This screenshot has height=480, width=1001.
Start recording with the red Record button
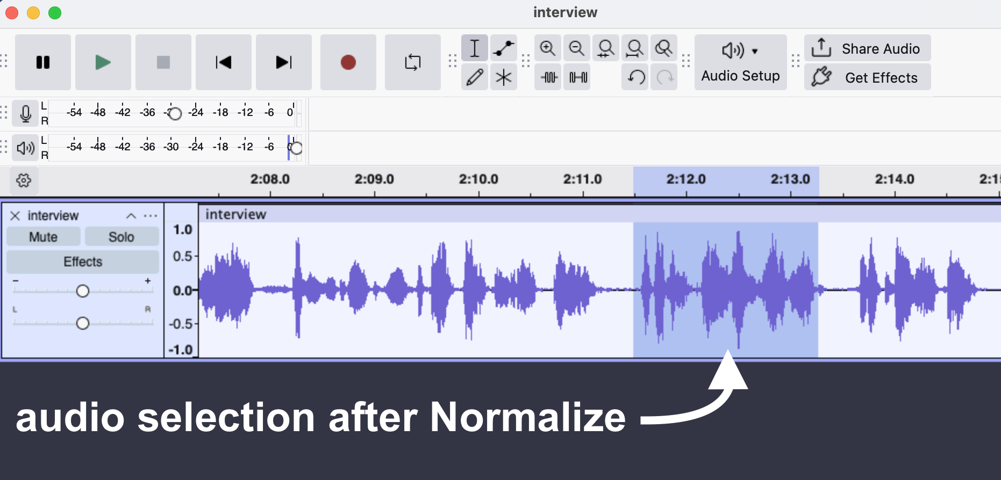(x=348, y=62)
